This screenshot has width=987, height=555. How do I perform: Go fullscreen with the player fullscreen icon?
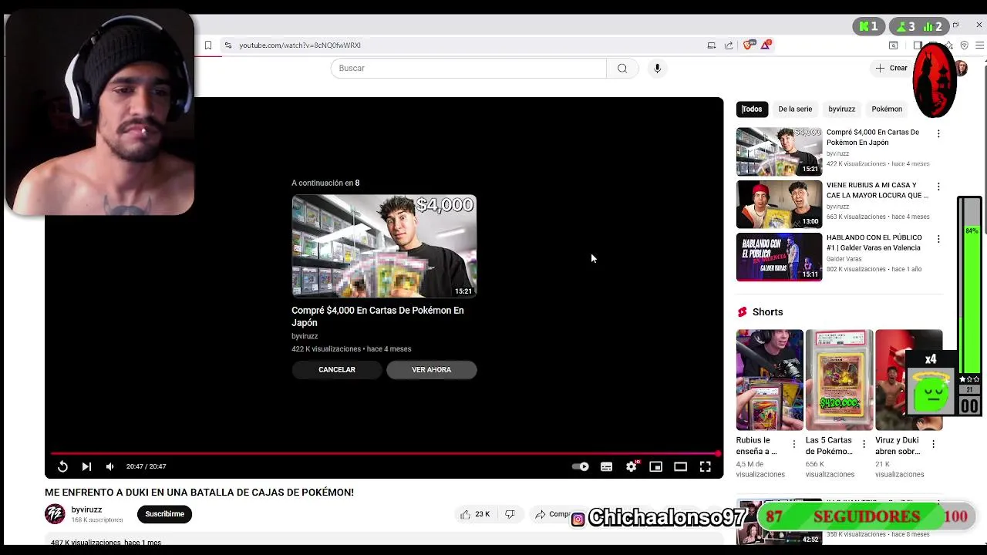[x=705, y=466]
